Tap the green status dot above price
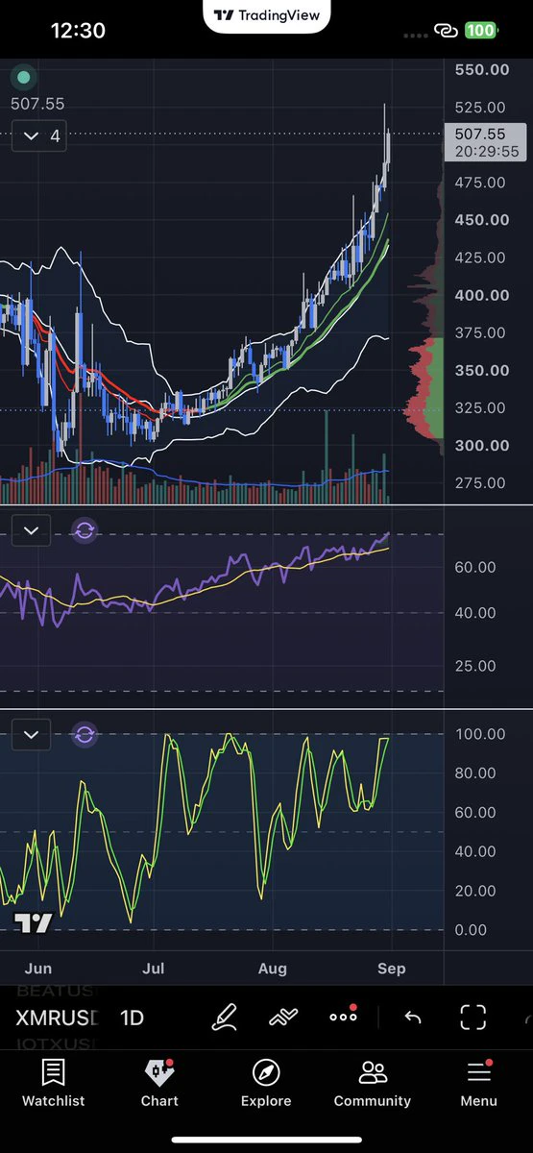This screenshot has height=1153, width=533. (x=24, y=78)
